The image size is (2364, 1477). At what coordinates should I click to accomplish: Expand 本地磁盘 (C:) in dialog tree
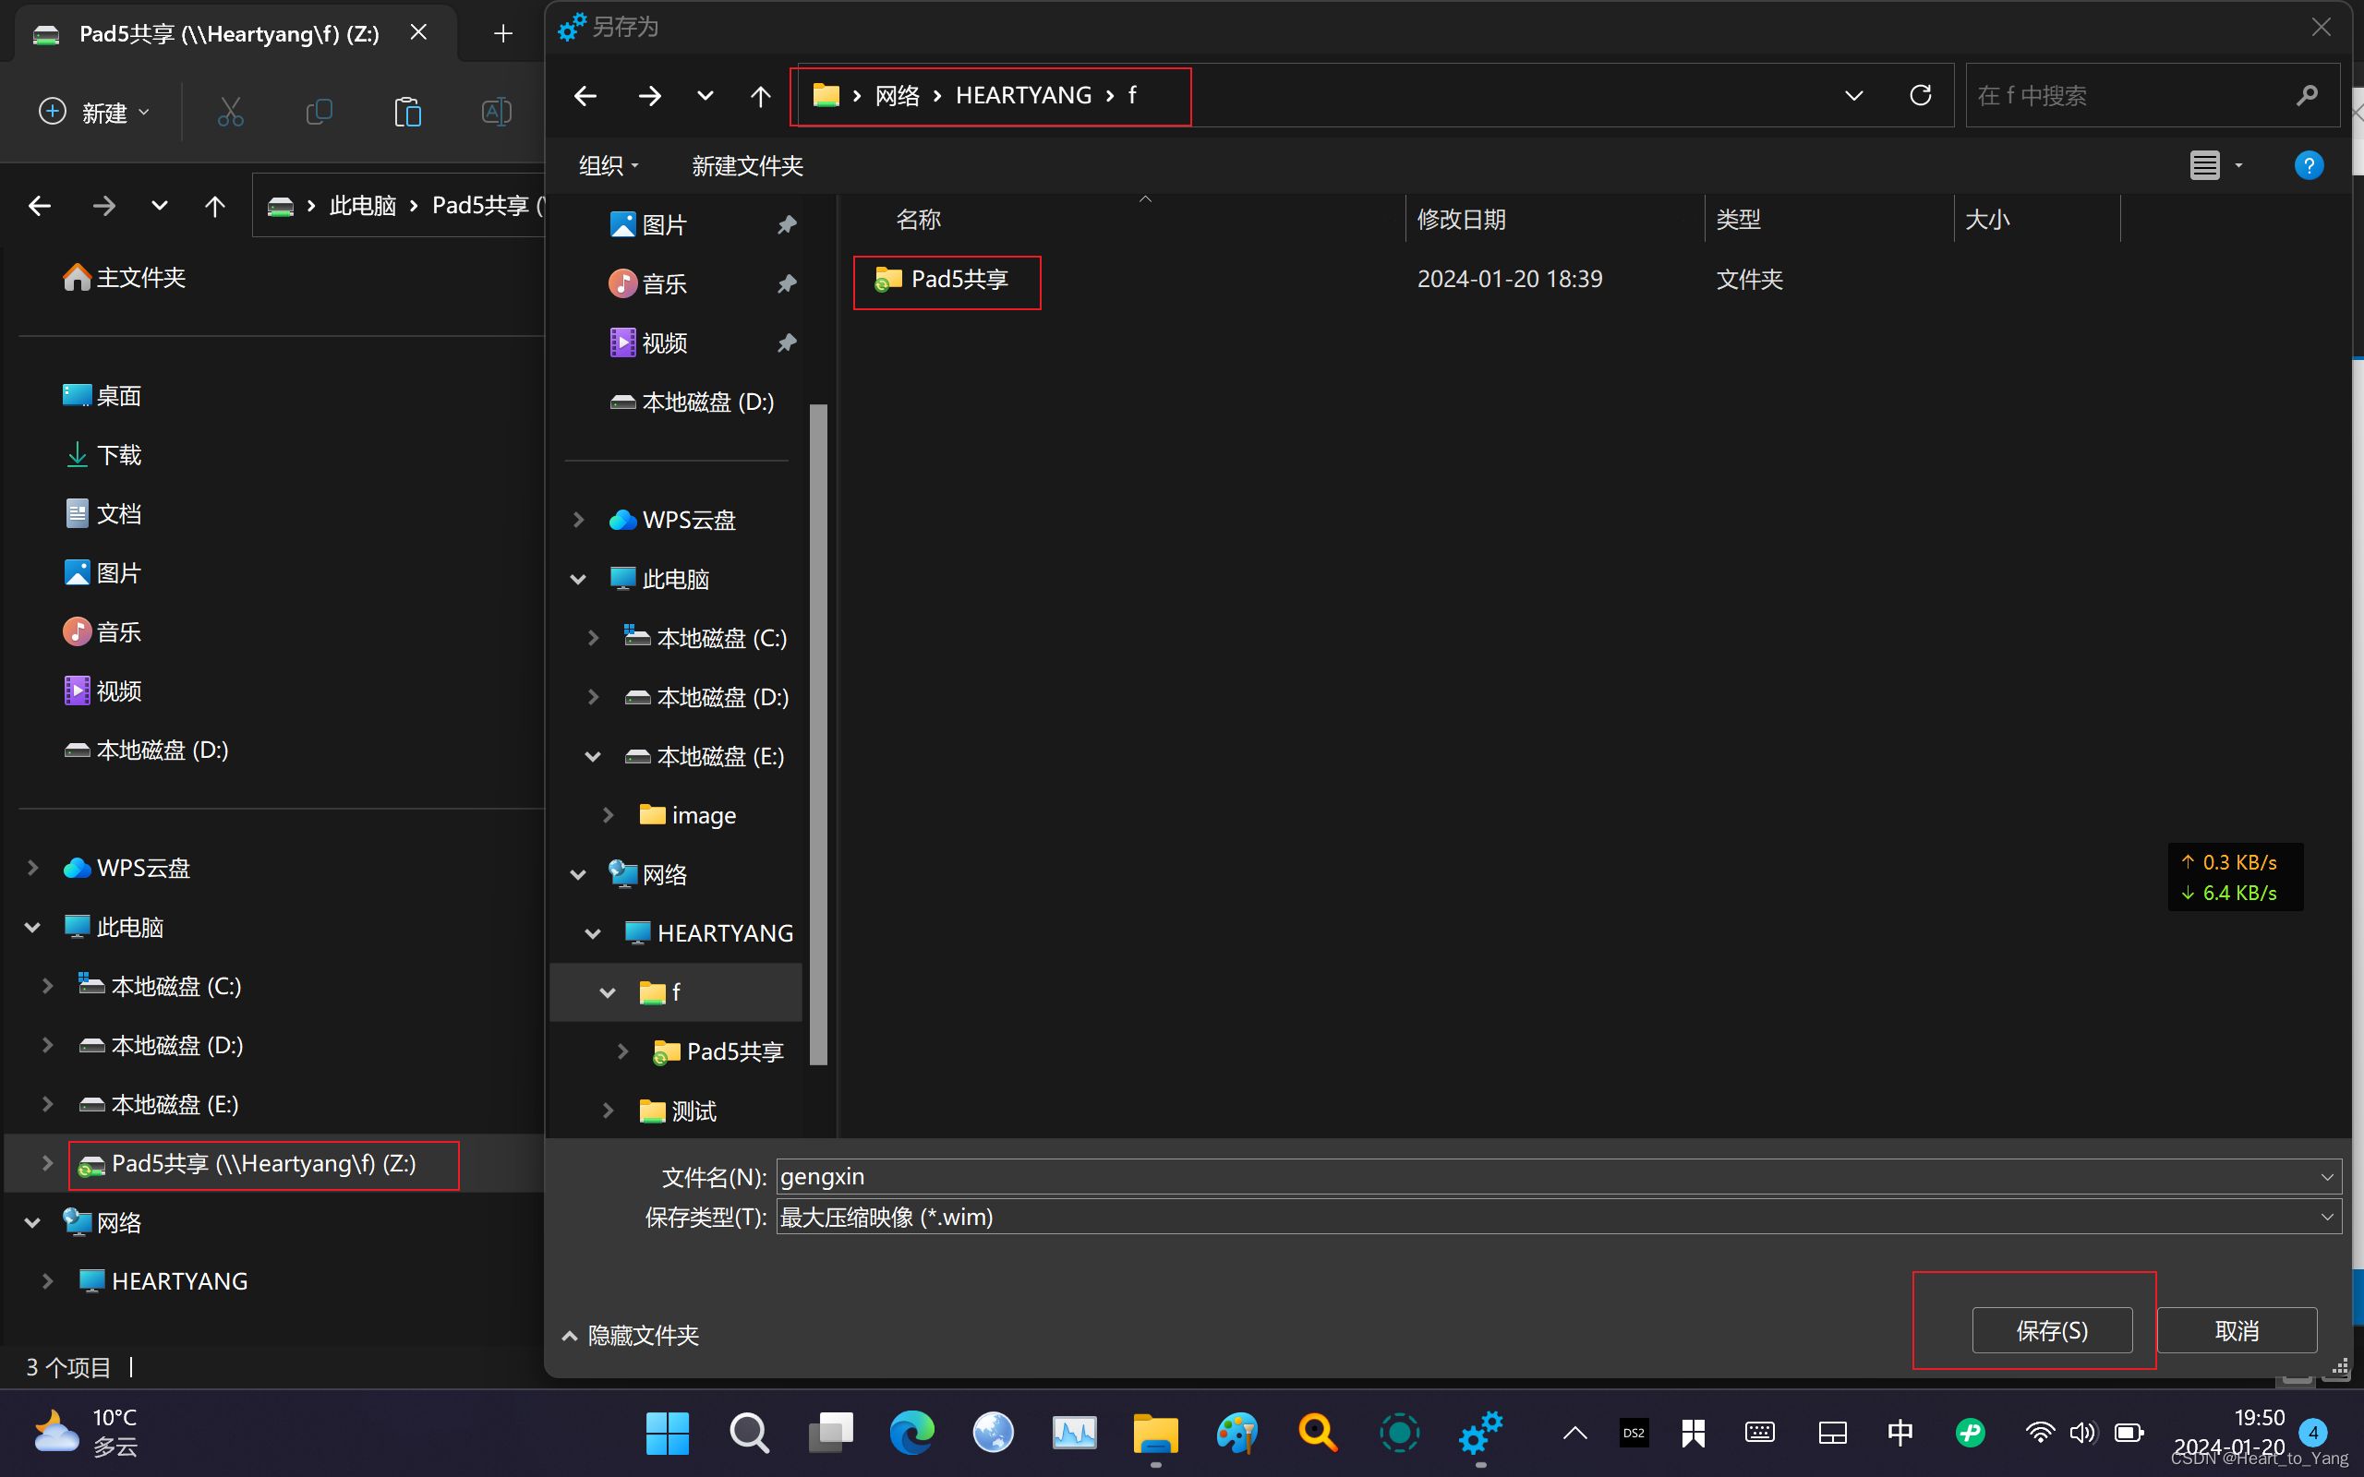593,638
